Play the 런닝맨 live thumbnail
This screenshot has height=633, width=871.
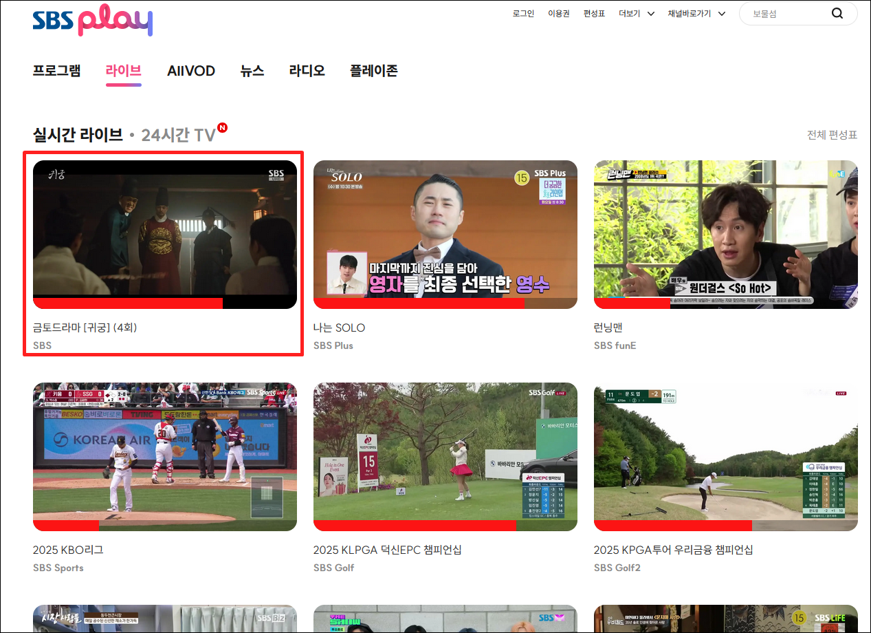(x=726, y=235)
